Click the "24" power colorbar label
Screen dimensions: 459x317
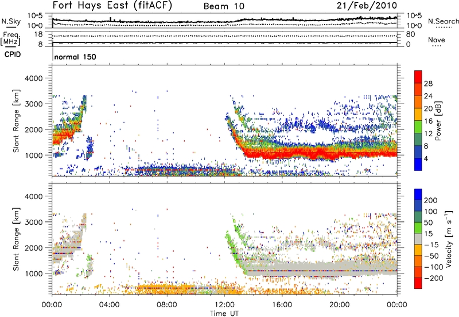(x=428, y=96)
